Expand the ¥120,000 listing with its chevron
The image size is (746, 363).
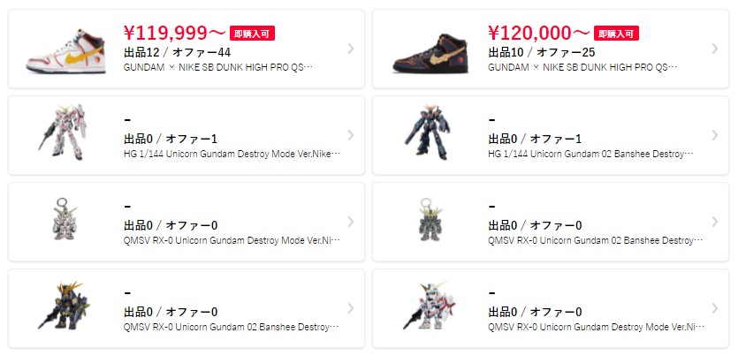click(715, 49)
